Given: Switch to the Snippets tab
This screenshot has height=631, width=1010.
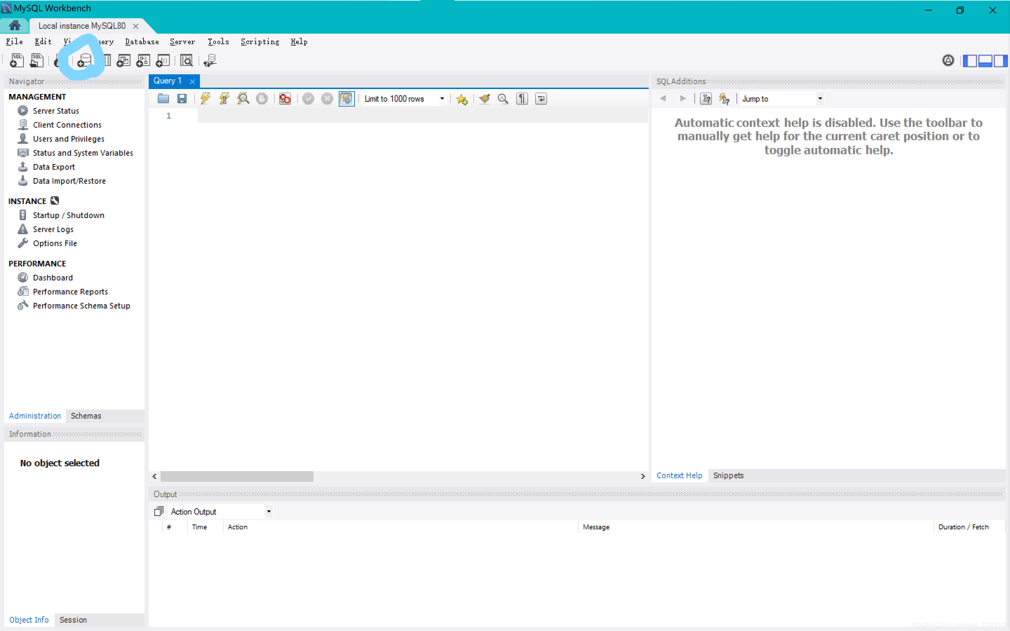Looking at the screenshot, I should point(728,475).
